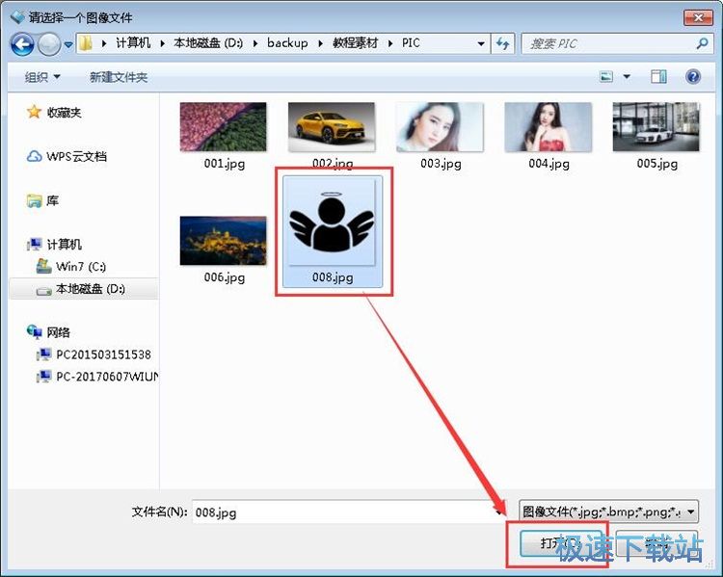
Task: Click the file name label 006.jpg
Action: 224,277
